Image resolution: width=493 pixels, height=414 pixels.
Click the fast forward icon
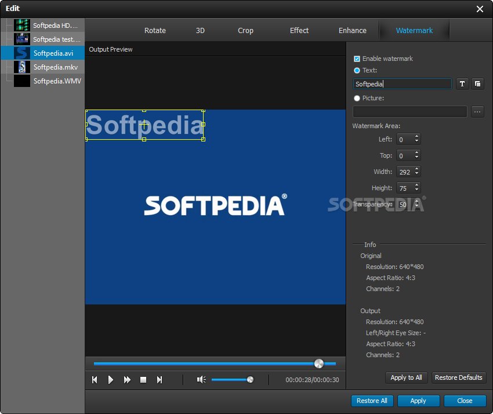coord(127,380)
